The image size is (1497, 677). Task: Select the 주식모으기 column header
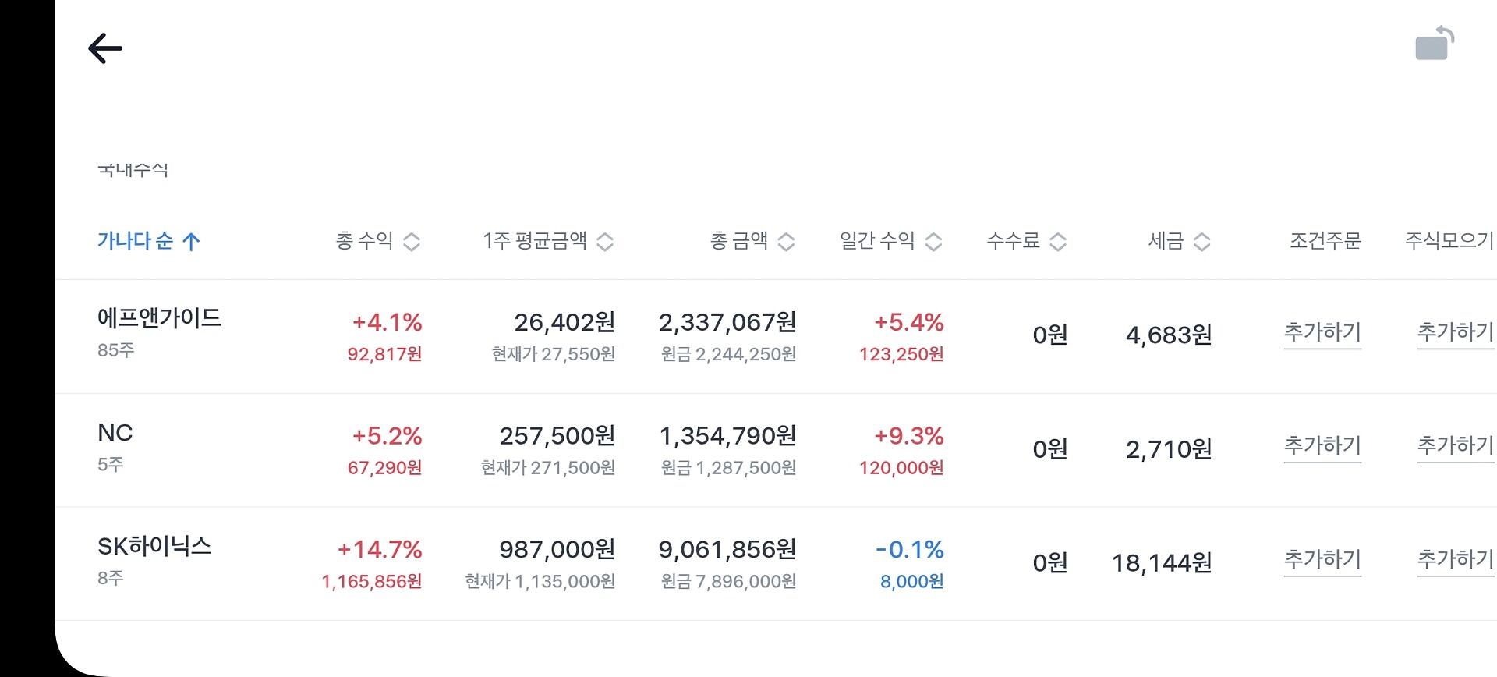point(1449,241)
